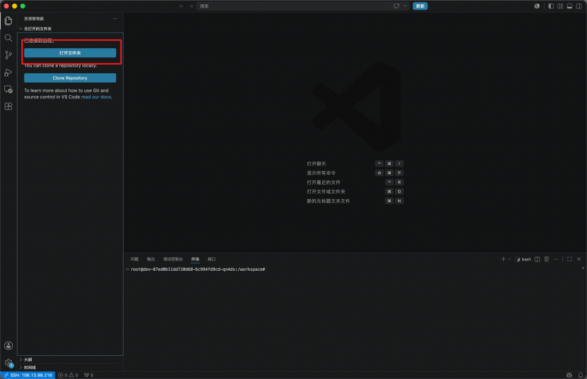Image resolution: width=587 pixels, height=379 pixels.
Task: Expand the chat dropdown arrow in title bar
Action: point(405,6)
